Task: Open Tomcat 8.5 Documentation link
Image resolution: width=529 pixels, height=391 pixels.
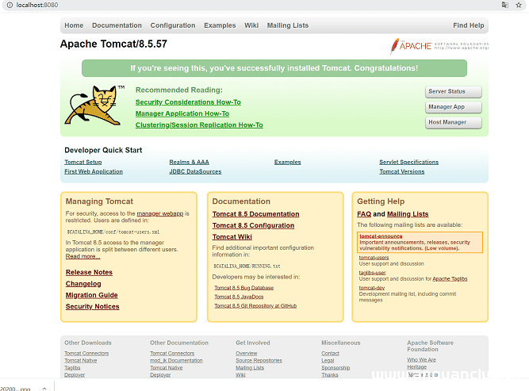Action: point(255,214)
